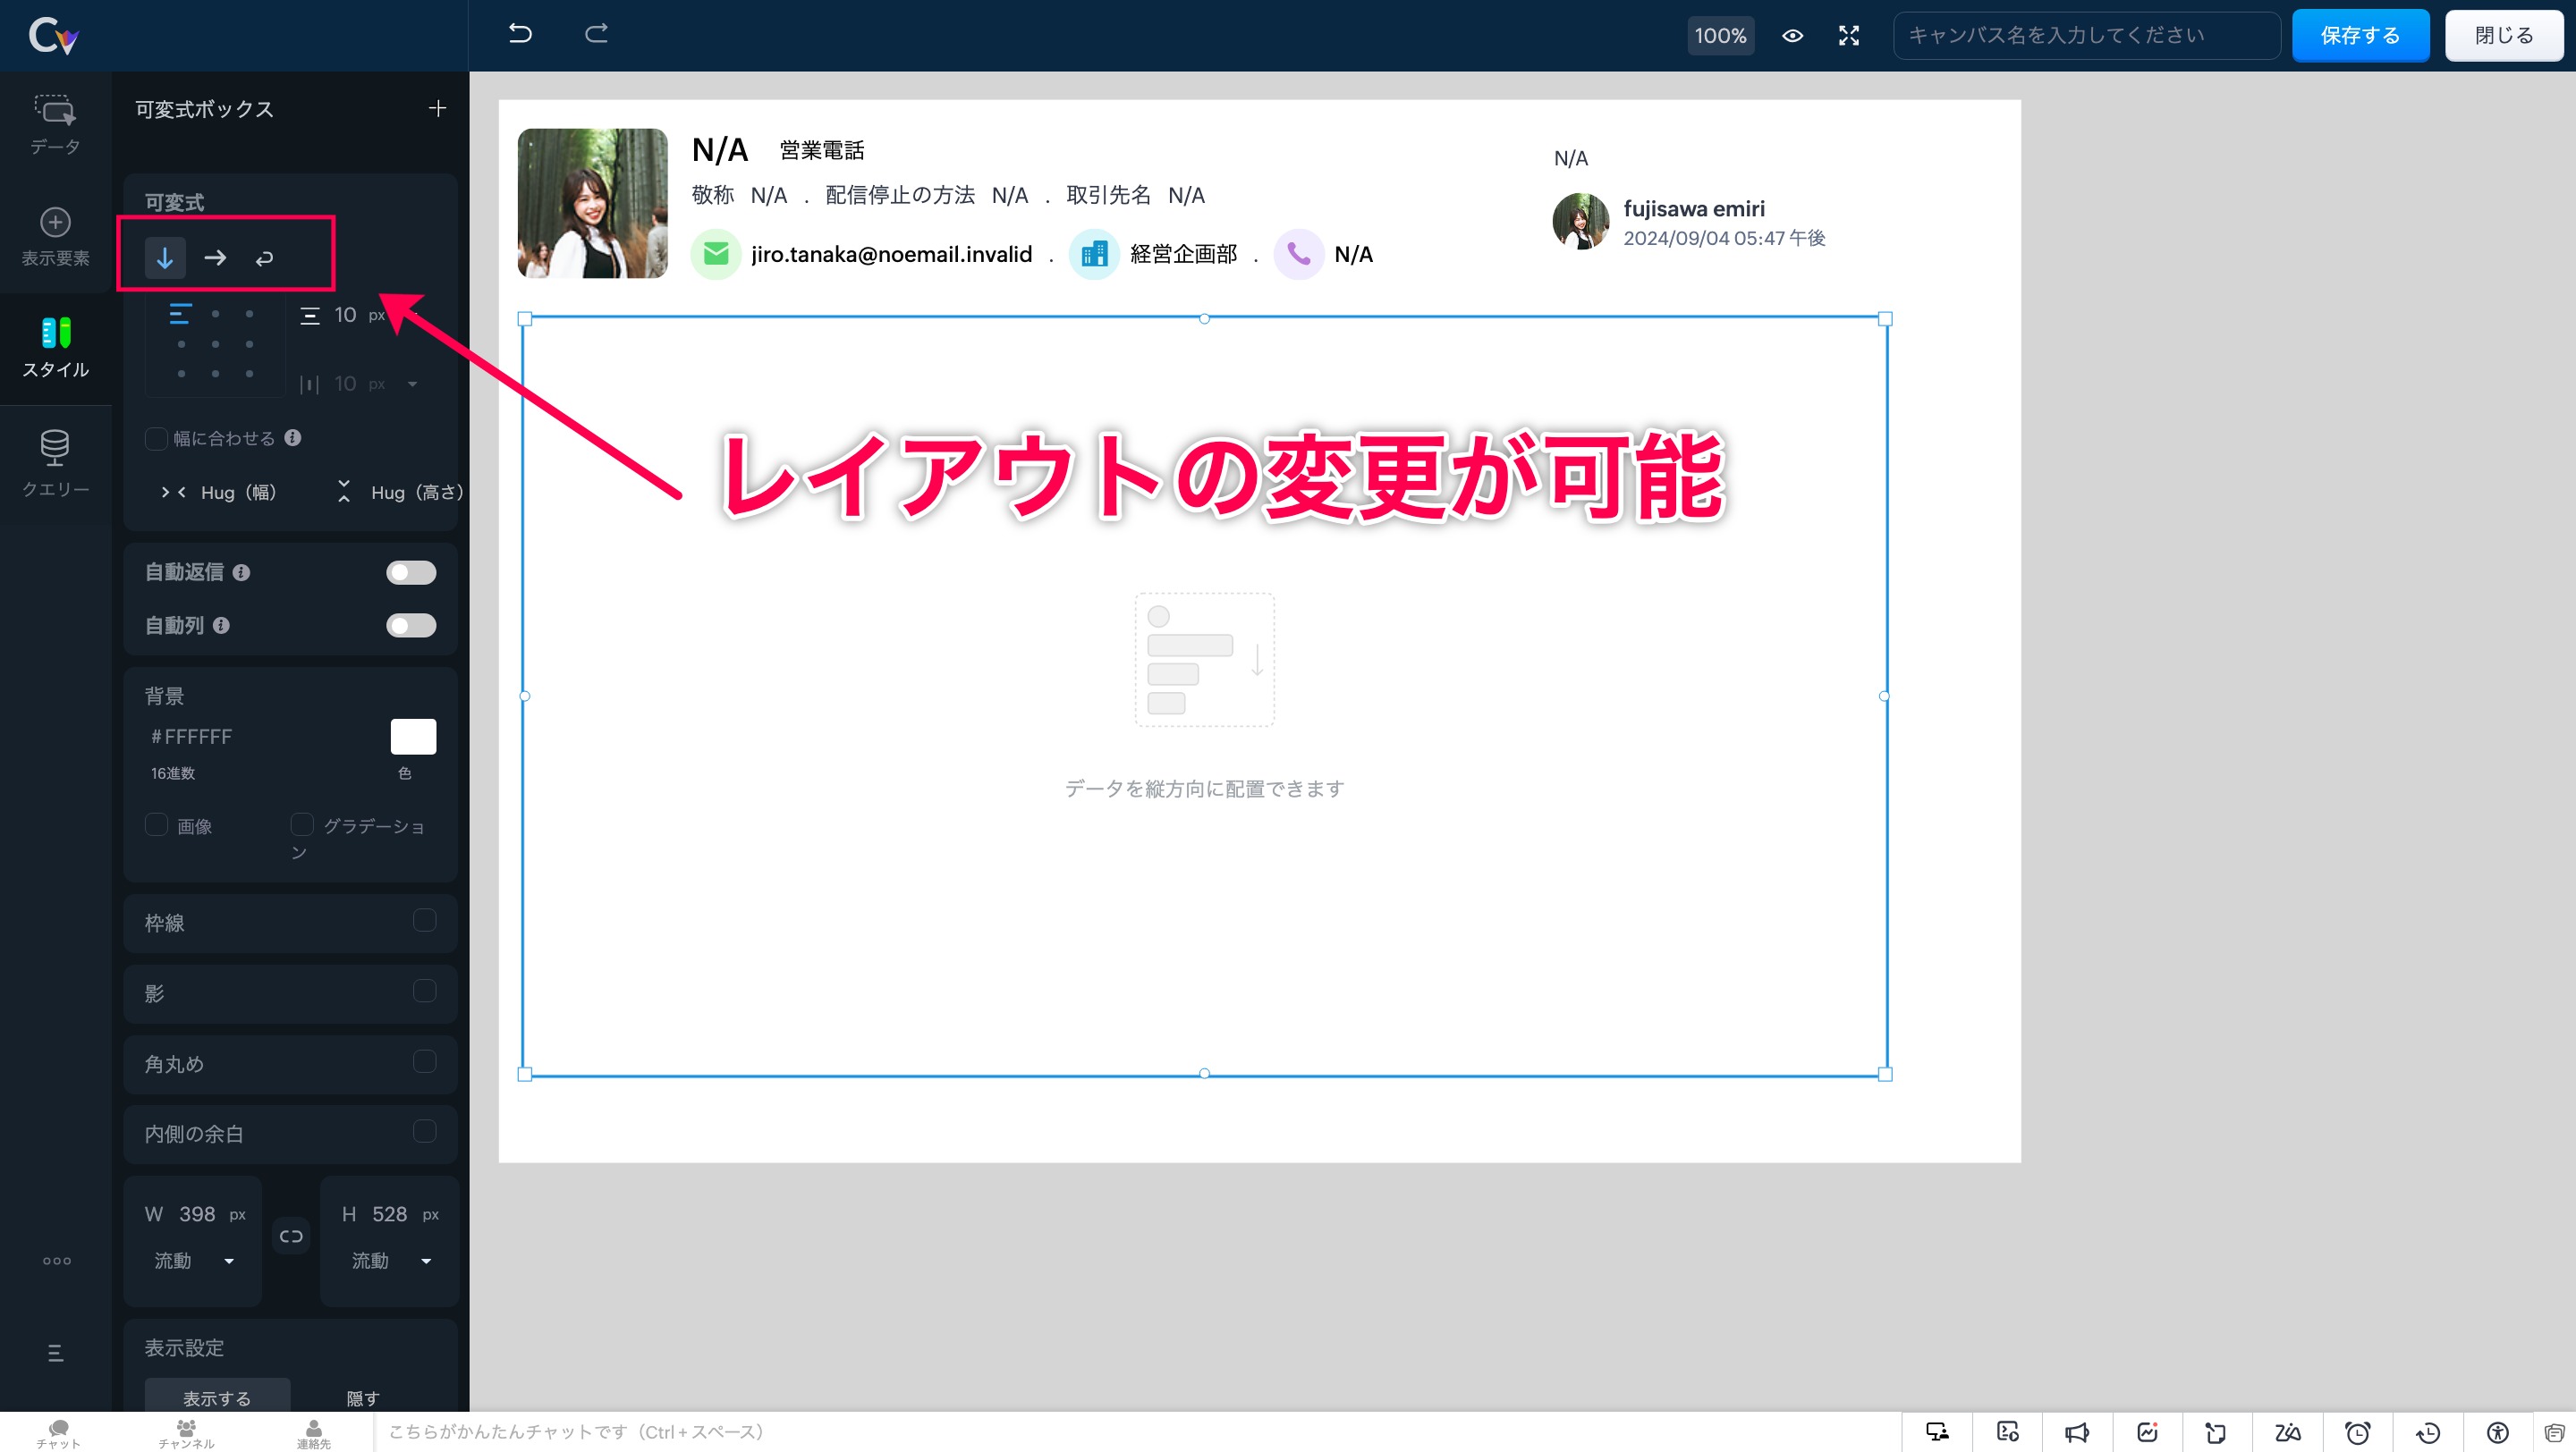Toggle the 自動列 switch

click(x=411, y=626)
